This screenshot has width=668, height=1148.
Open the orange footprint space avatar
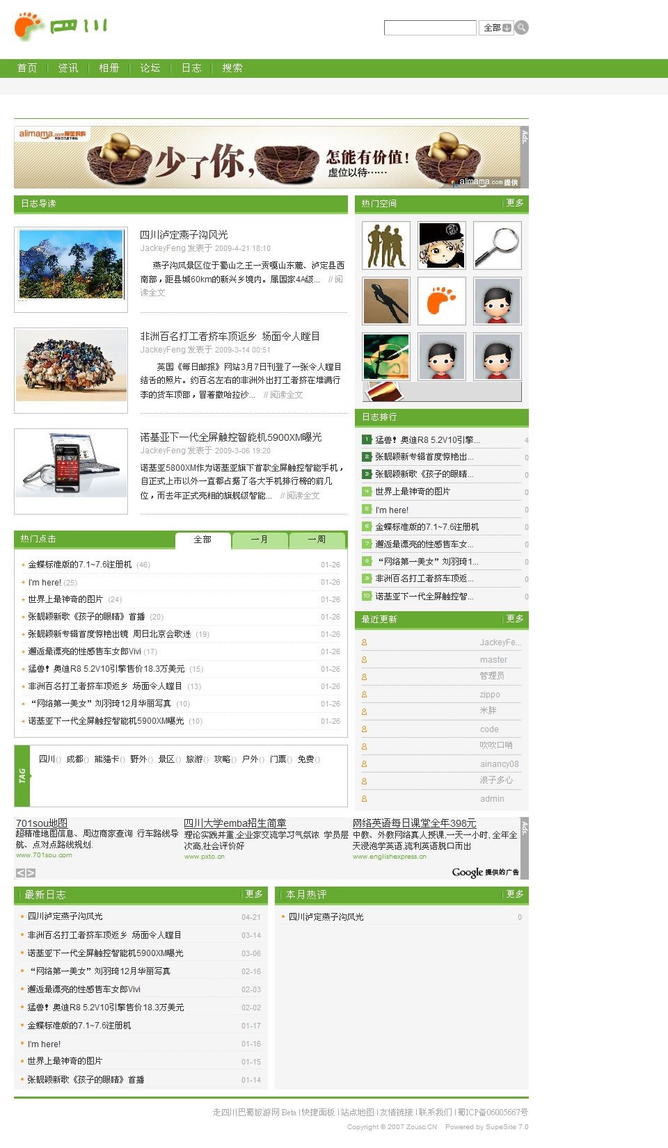(x=442, y=301)
